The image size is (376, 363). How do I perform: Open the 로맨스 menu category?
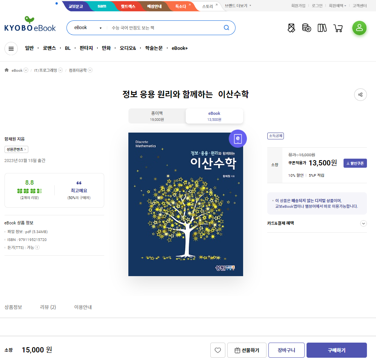click(x=49, y=48)
